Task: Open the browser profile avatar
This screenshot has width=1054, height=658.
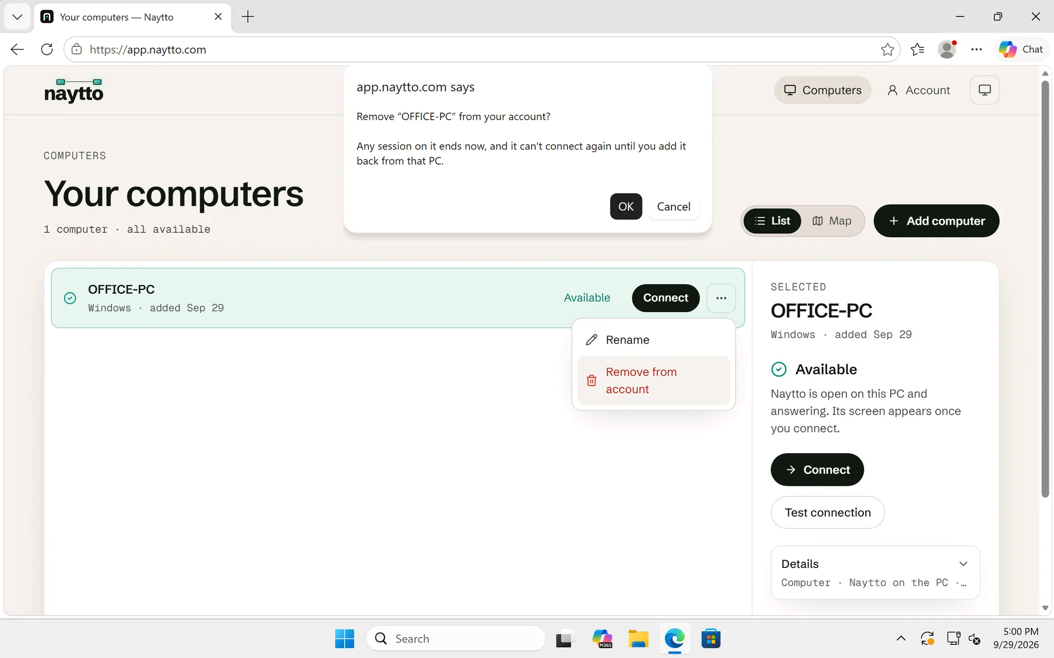Action: coord(947,49)
